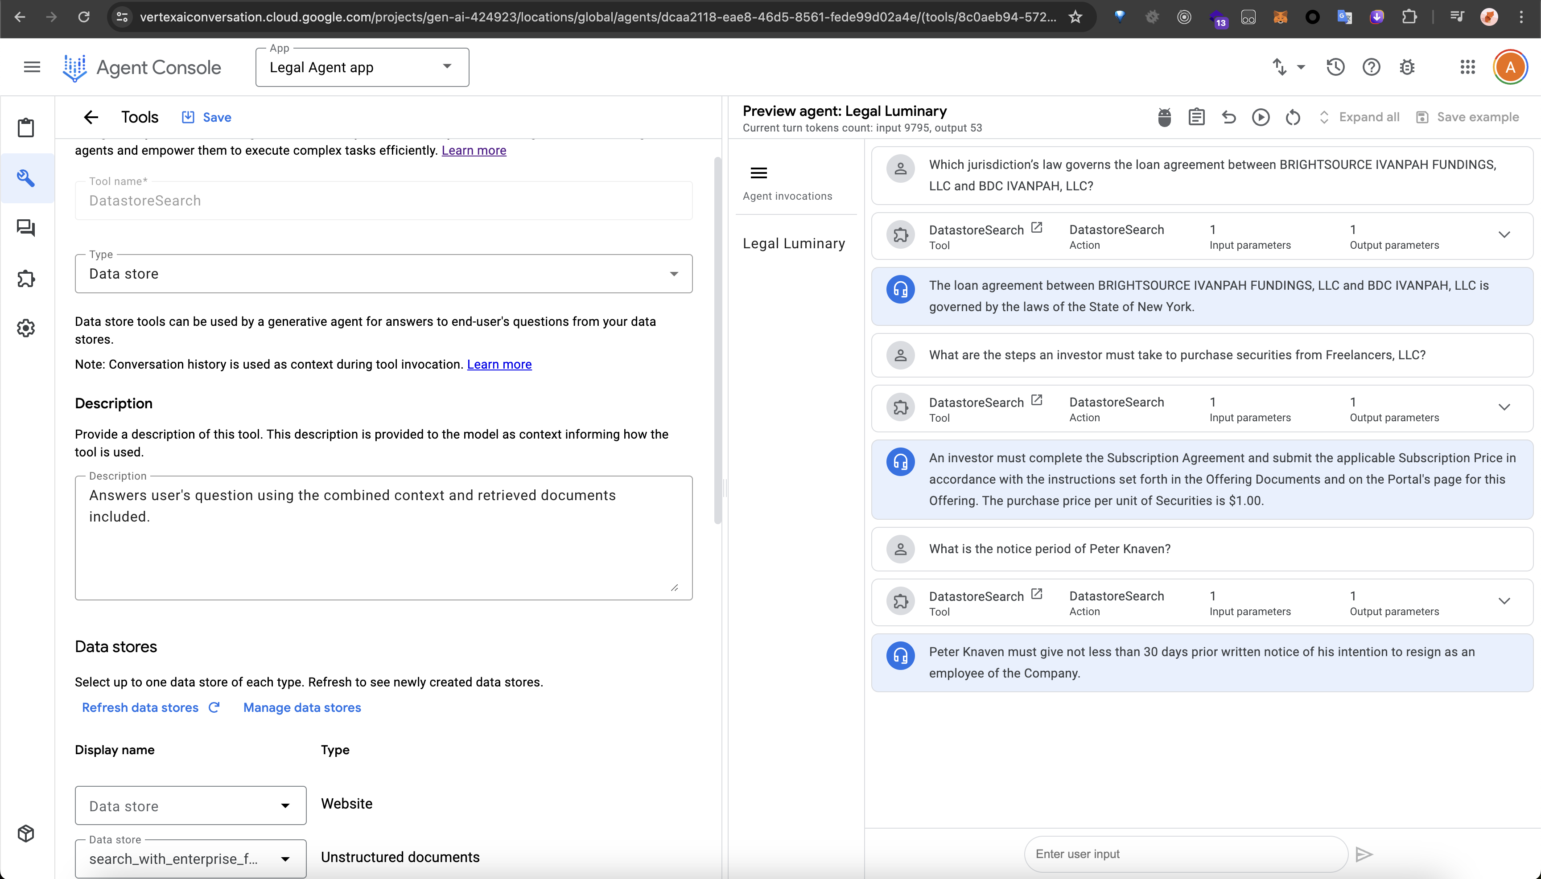Click the bug icon in preview toolbar
The image size is (1541, 879).
tap(1164, 117)
